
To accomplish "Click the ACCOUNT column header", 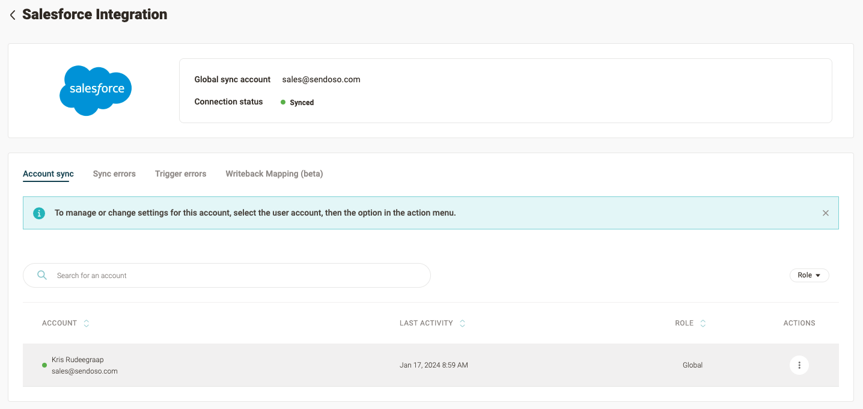I will pos(59,323).
